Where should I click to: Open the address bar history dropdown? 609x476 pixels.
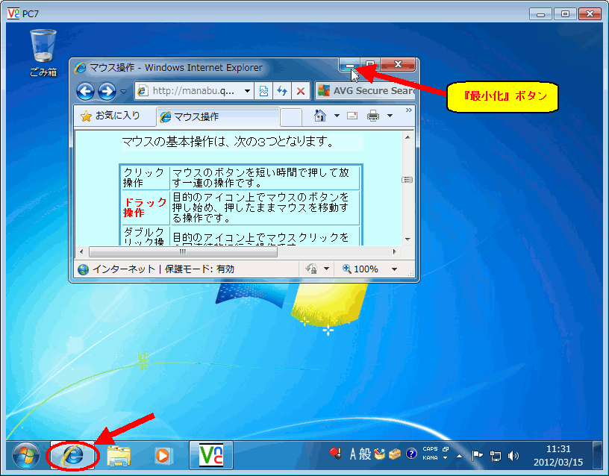pyautogui.click(x=249, y=91)
